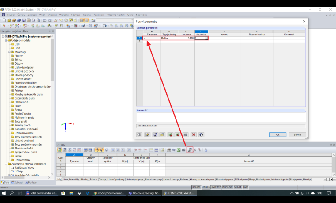Click the Undo arrow in main toolbar
The image size is (336, 203).
(x=45, y=20)
